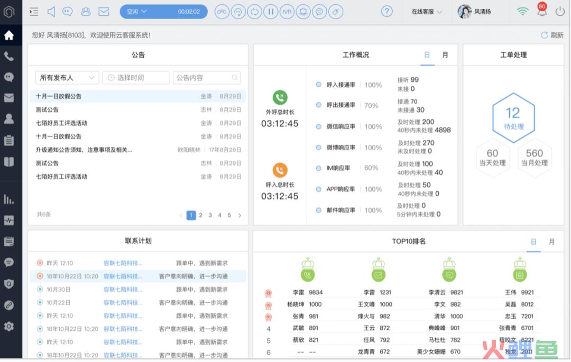Open the mail module in left sidebar
The width and height of the screenshot is (571, 362).
tap(9, 98)
